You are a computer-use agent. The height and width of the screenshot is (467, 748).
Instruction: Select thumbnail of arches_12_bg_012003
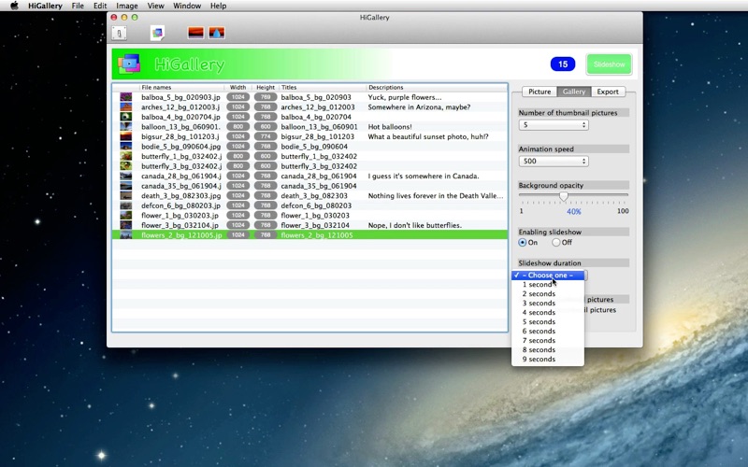[x=126, y=106]
